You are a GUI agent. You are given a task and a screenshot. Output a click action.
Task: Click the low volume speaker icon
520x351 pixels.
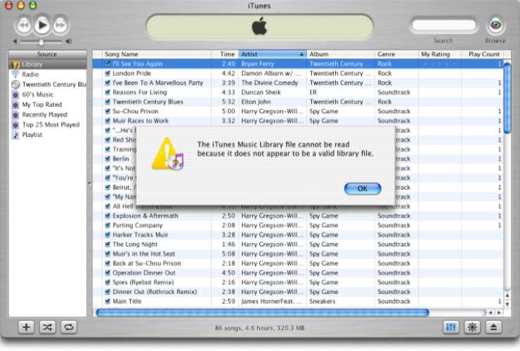coord(15,41)
